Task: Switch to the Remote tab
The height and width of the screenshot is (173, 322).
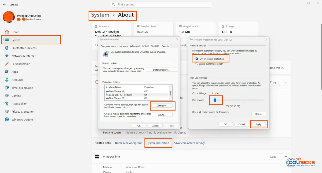Action: pyautogui.click(x=165, y=46)
